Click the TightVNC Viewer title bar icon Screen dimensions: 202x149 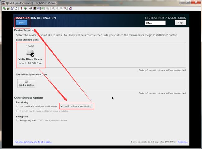[x=3, y=3]
